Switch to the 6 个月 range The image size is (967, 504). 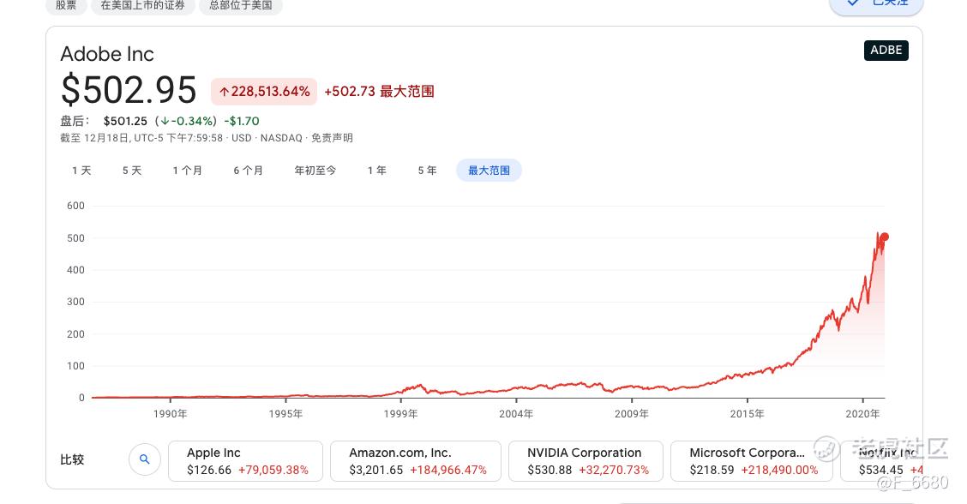pyautogui.click(x=248, y=171)
